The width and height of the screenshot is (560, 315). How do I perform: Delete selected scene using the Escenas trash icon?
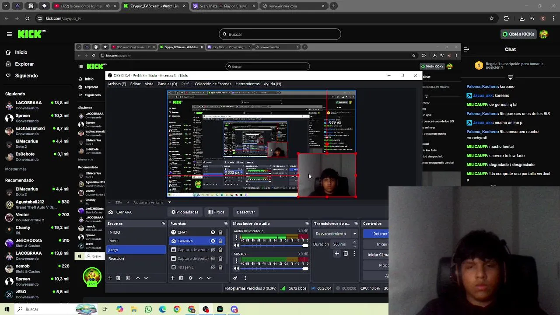(118, 278)
